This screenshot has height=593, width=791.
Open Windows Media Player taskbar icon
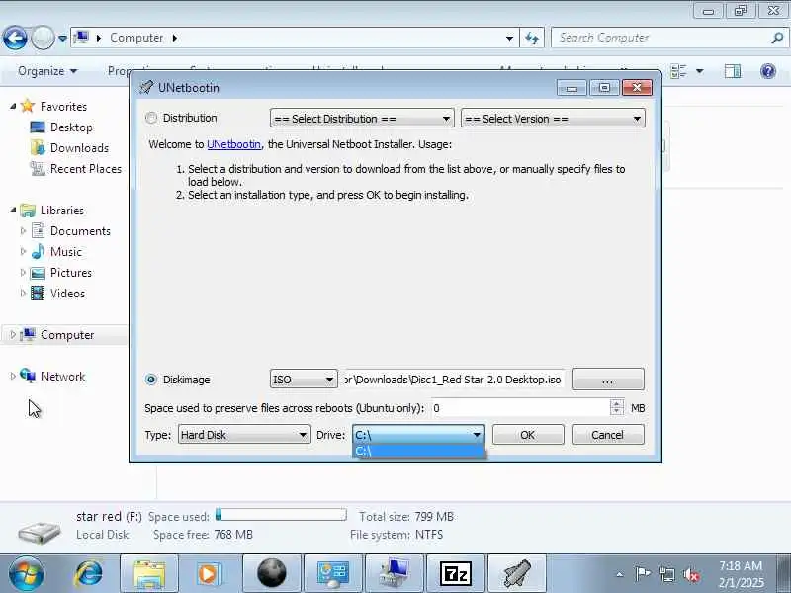click(210, 573)
